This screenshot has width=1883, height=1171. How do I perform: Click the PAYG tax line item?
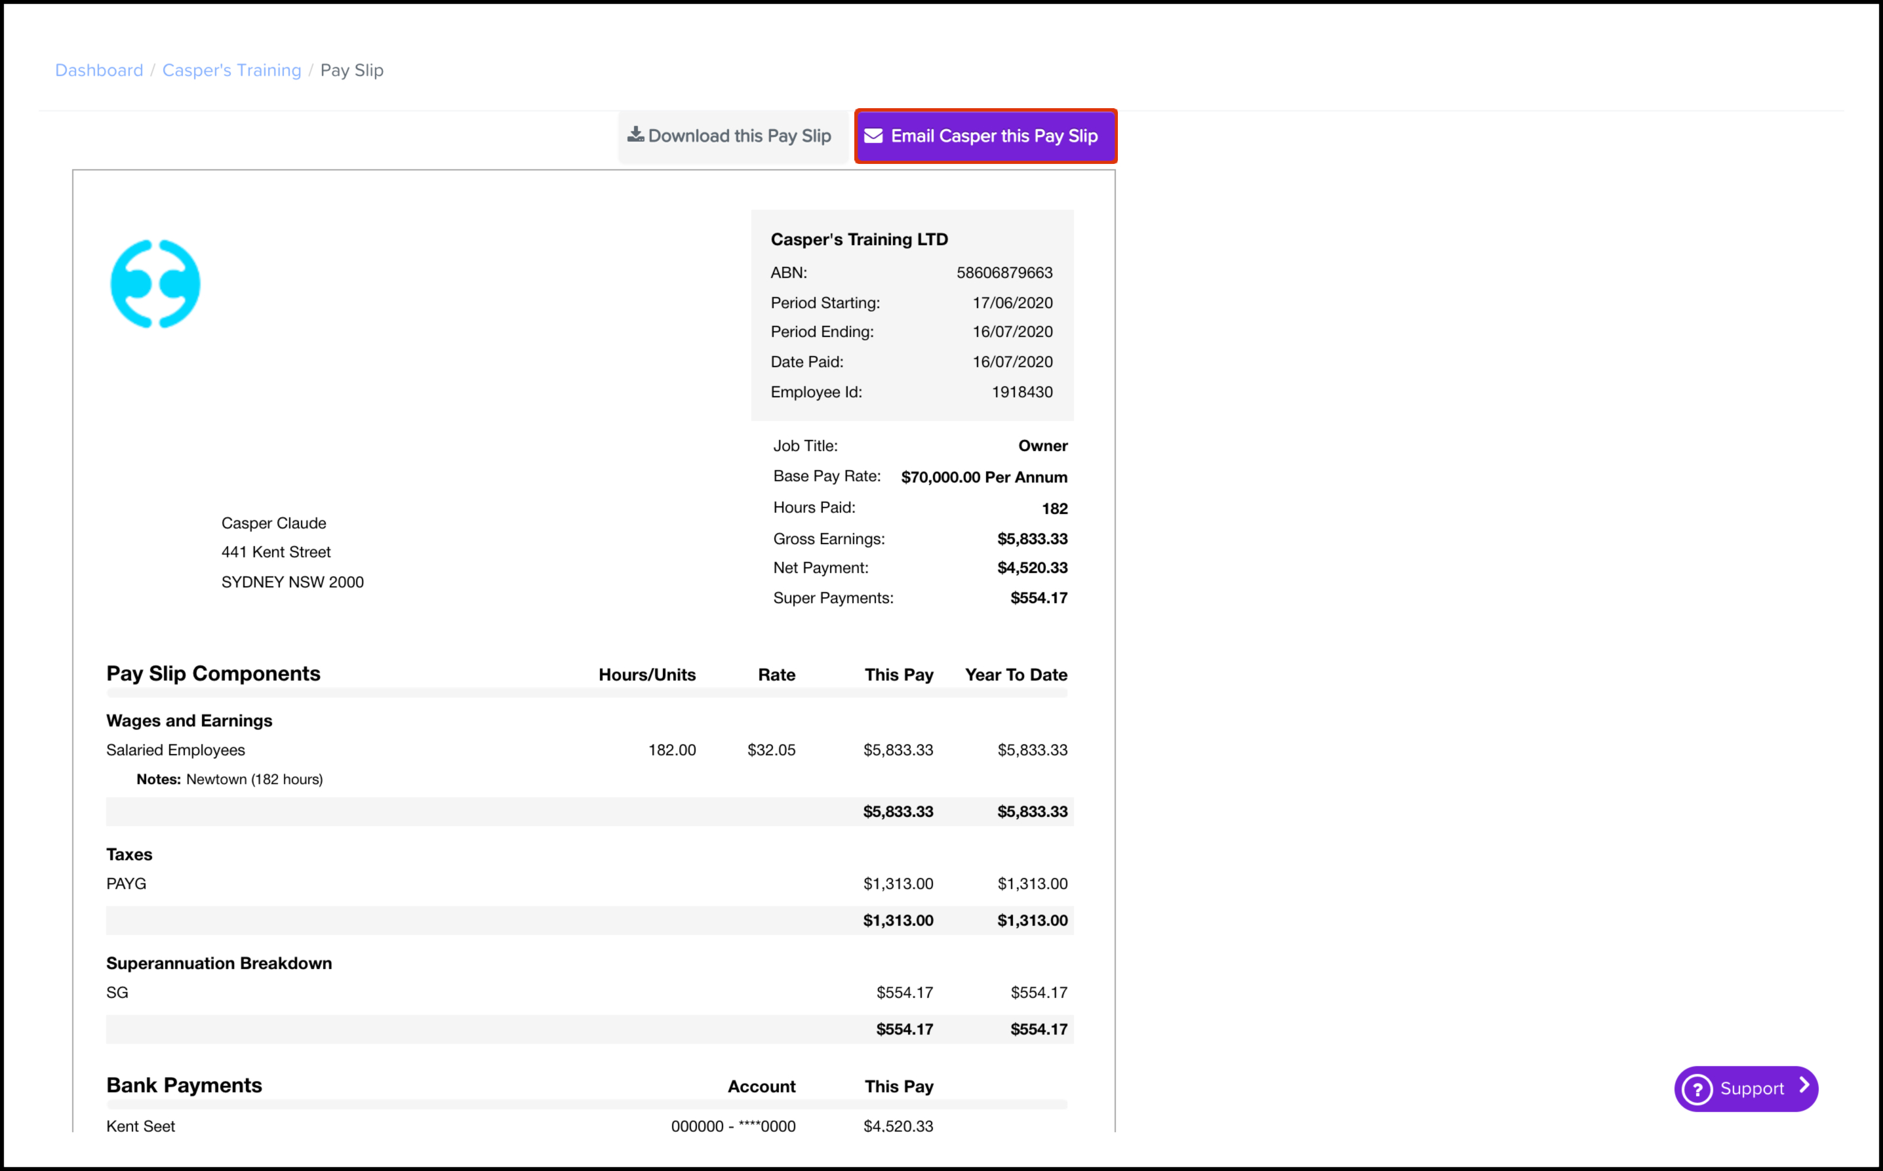tap(126, 884)
